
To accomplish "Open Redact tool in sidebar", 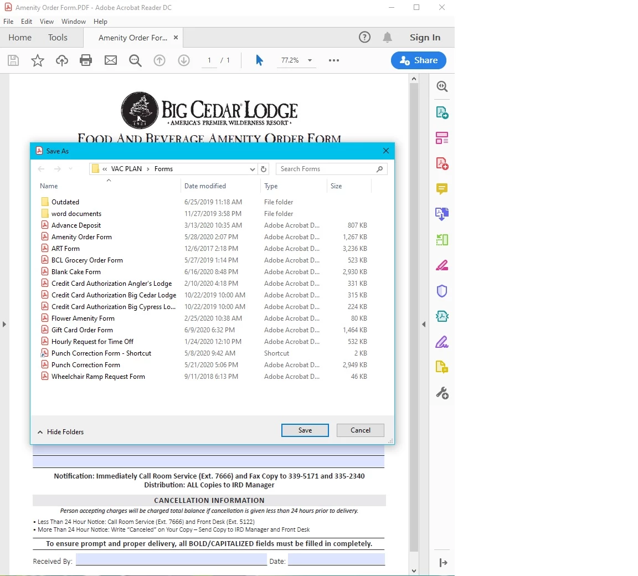I will click(442, 265).
